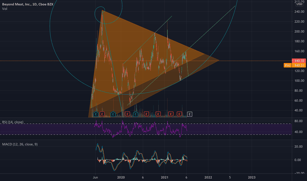Click the gray upcoming earnings E marker

[x=189, y=114]
